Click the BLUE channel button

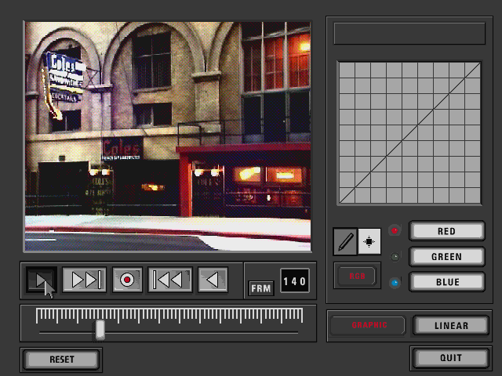[x=447, y=282]
